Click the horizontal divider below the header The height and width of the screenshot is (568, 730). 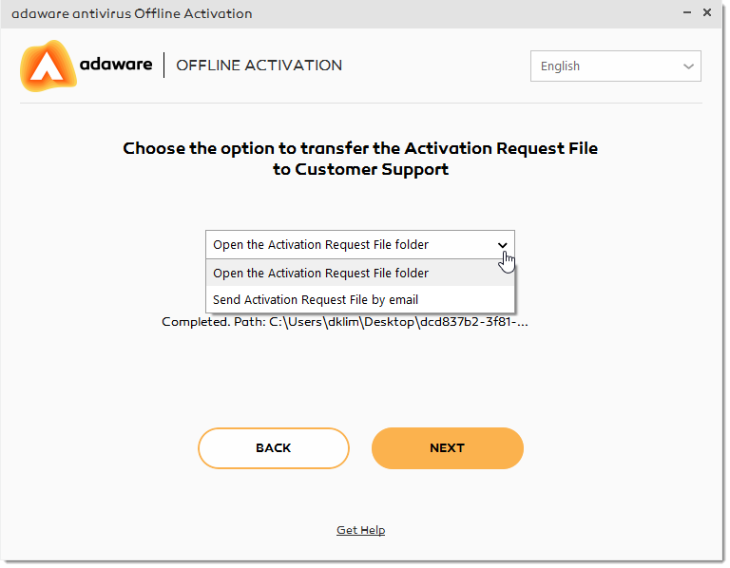coord(361,104)
